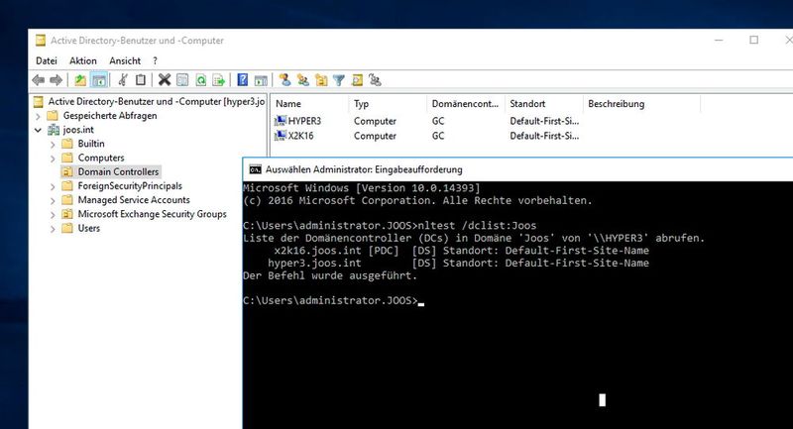Image resolution: width=793 pixels, height=429 pixels.
Task: Create a new group via the toolbar icon
Action: 303,80
